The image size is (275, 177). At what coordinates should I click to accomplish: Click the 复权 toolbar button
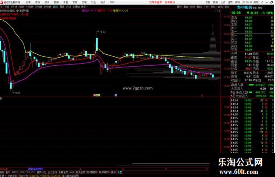point(179,7)
